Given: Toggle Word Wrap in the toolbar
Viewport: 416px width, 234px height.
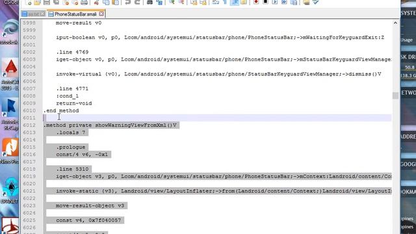Looking at the screenshot, I should pos(216,3).
